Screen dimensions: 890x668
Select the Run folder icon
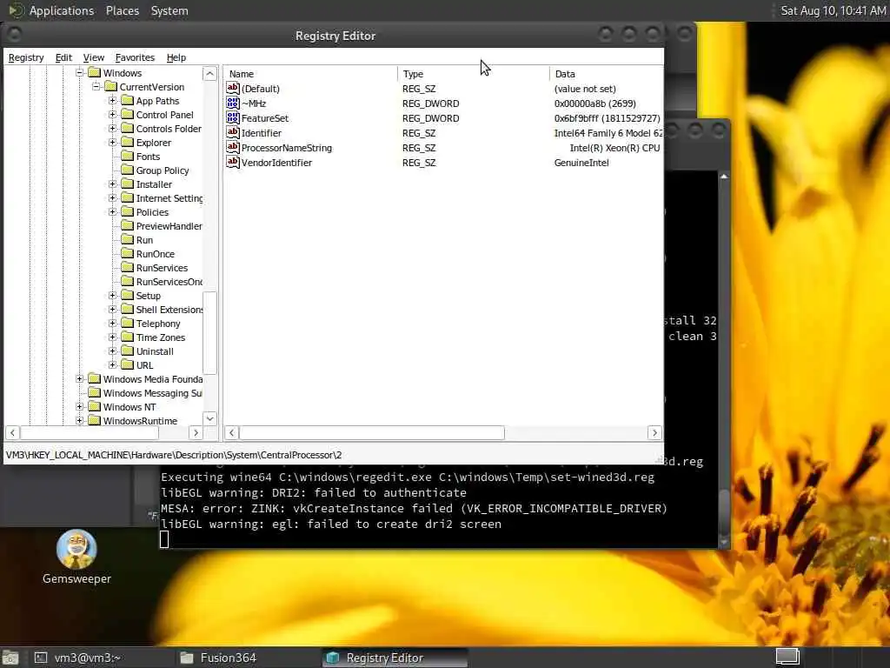(x=127, y=240)
